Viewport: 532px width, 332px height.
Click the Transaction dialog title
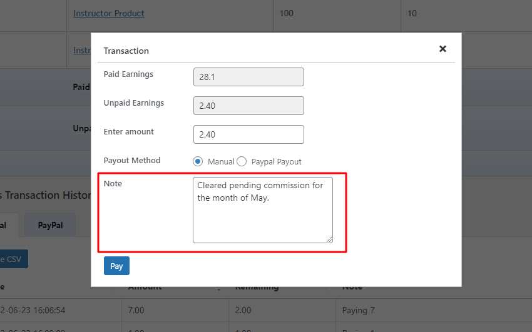[126, 50]
